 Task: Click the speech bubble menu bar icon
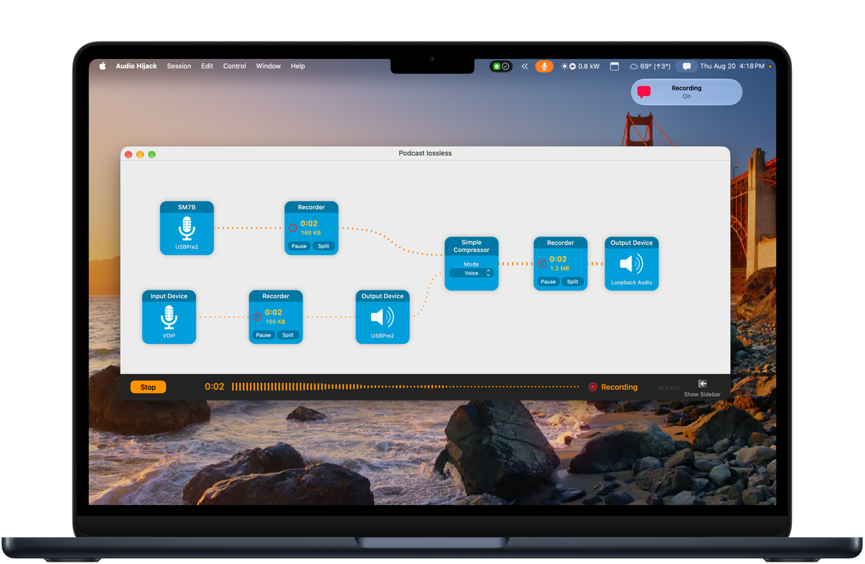(x=686, y=66)
